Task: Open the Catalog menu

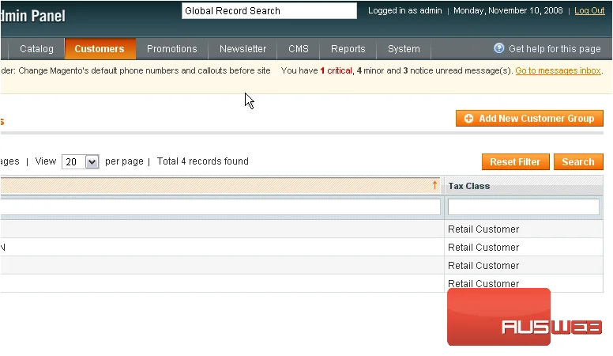Action: click(x=36, y=49)
